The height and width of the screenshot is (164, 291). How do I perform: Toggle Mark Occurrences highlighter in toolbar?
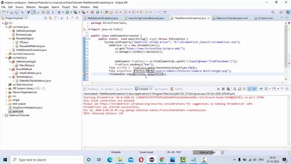34,12
